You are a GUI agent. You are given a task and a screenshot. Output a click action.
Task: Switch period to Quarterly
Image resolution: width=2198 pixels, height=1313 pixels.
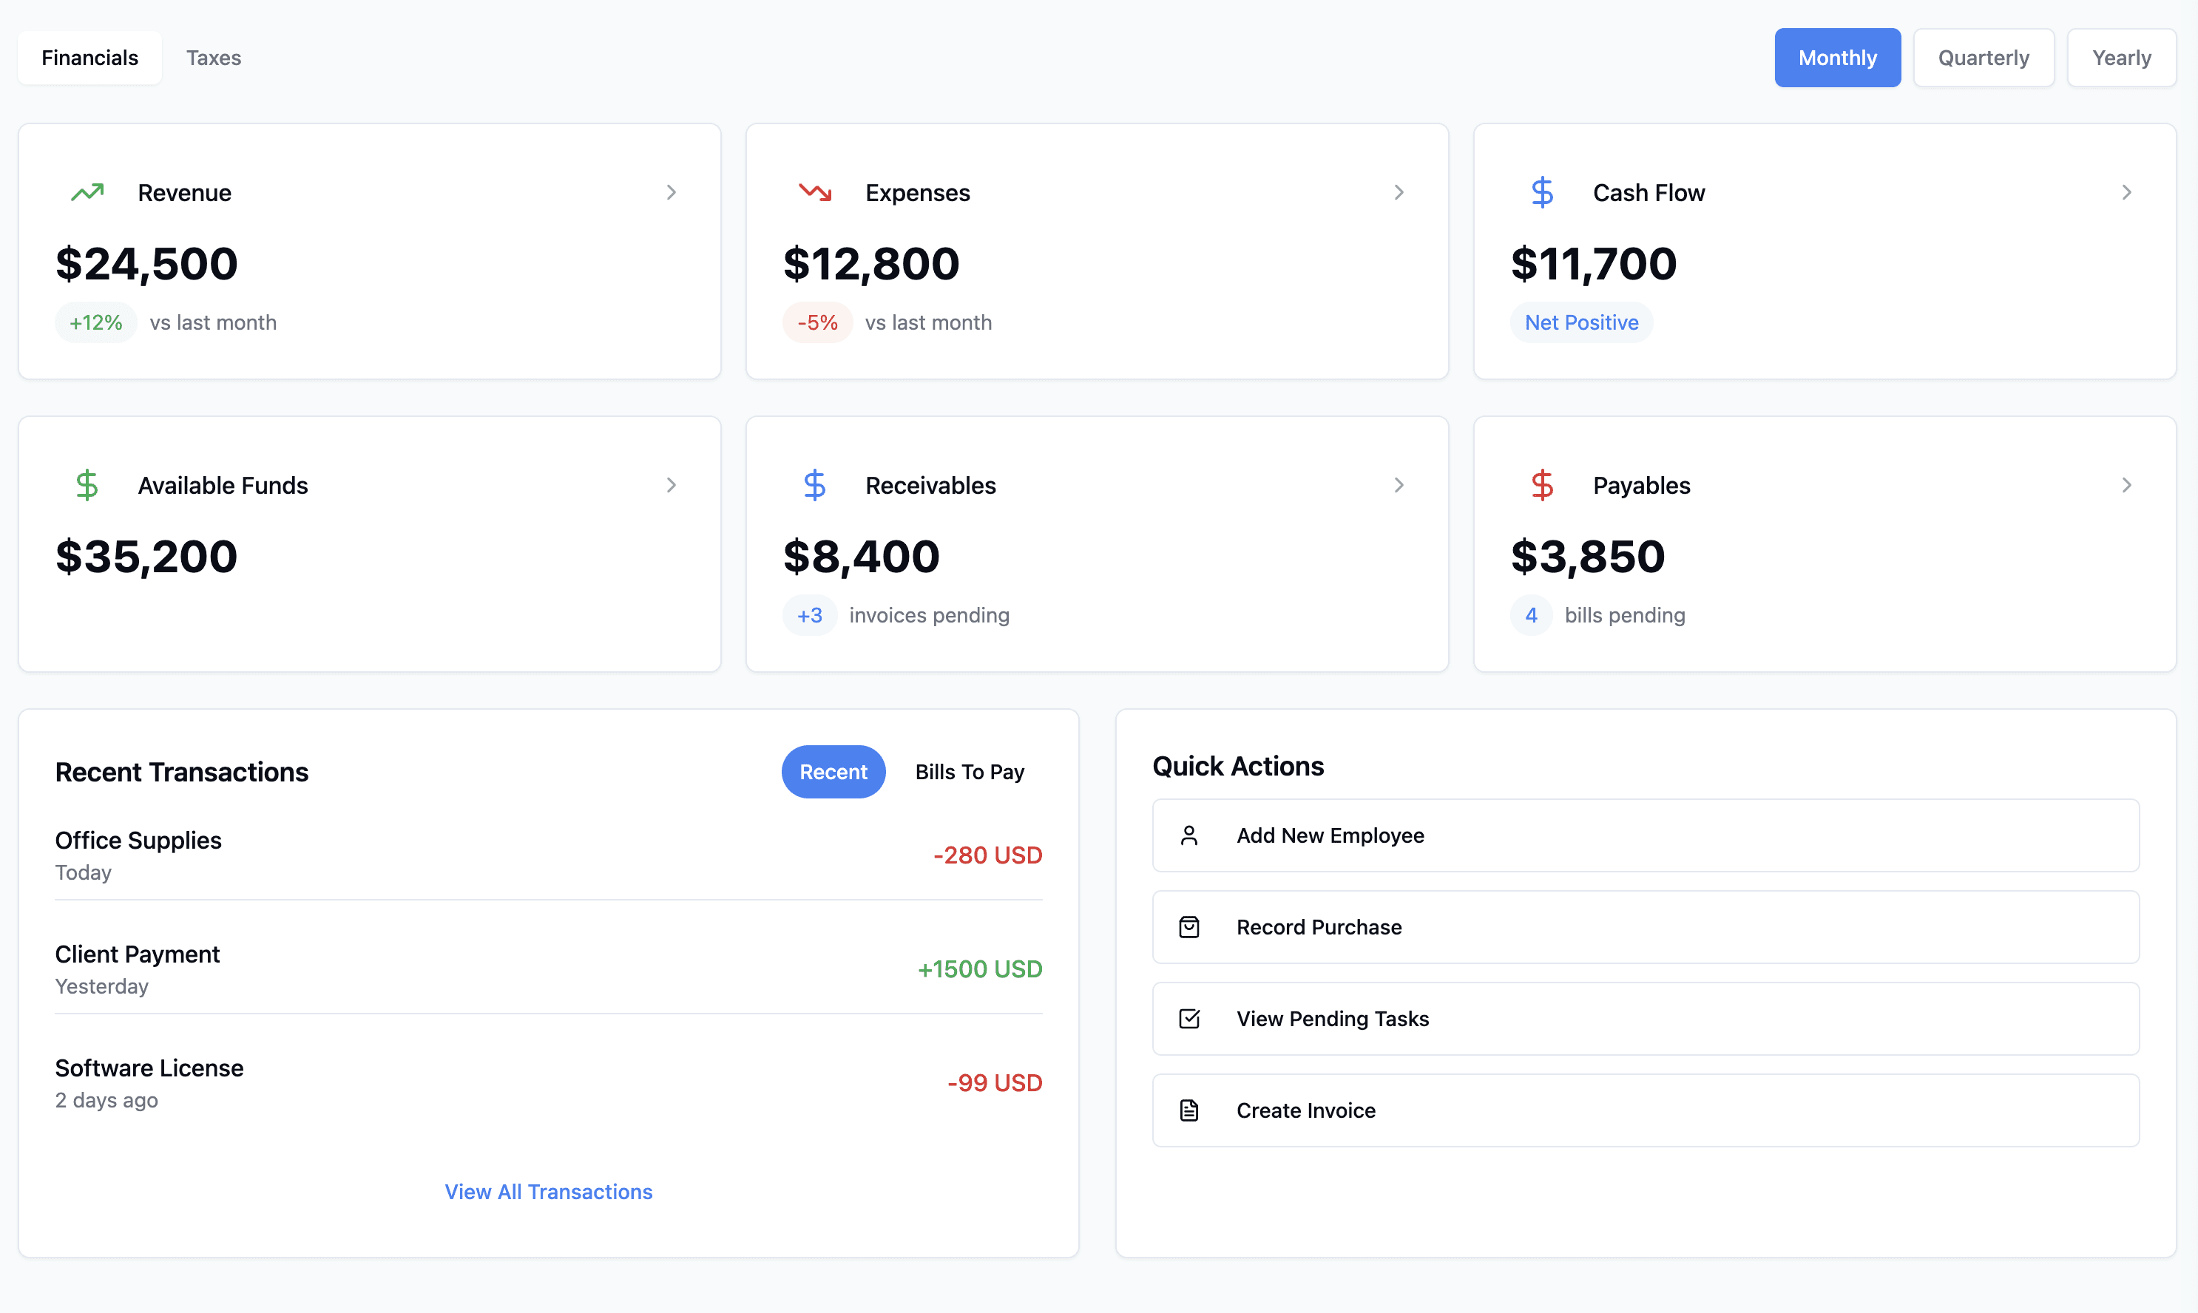tap(1983, 58)
